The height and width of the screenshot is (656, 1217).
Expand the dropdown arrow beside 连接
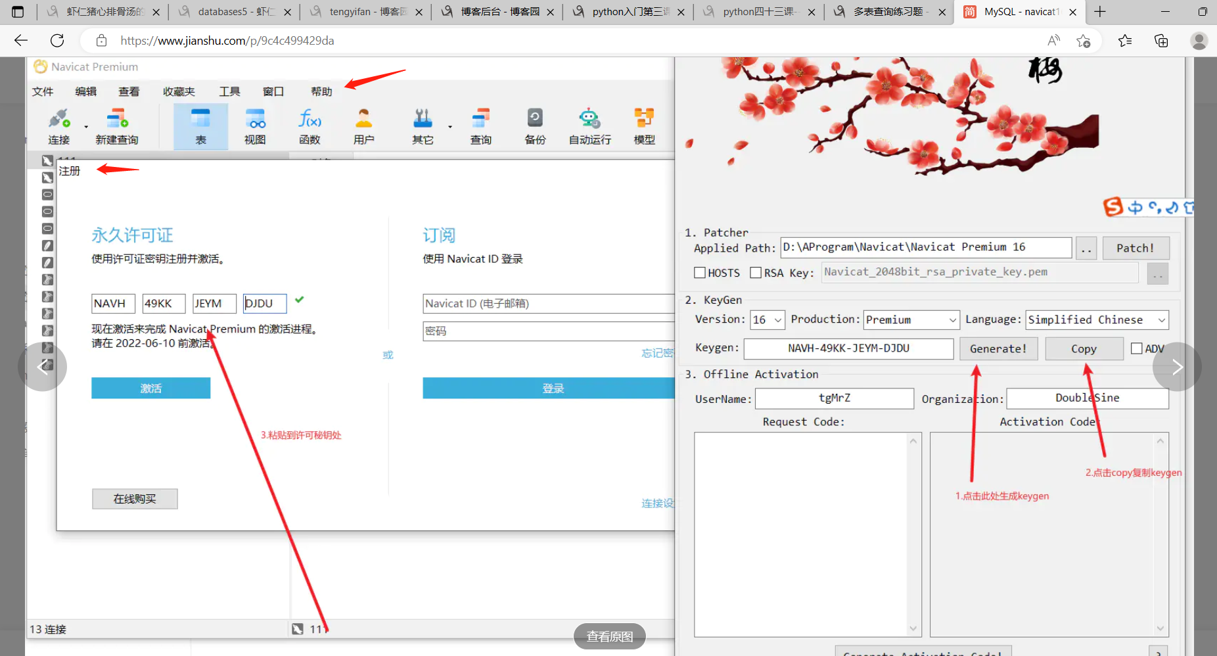click(86, 126)
